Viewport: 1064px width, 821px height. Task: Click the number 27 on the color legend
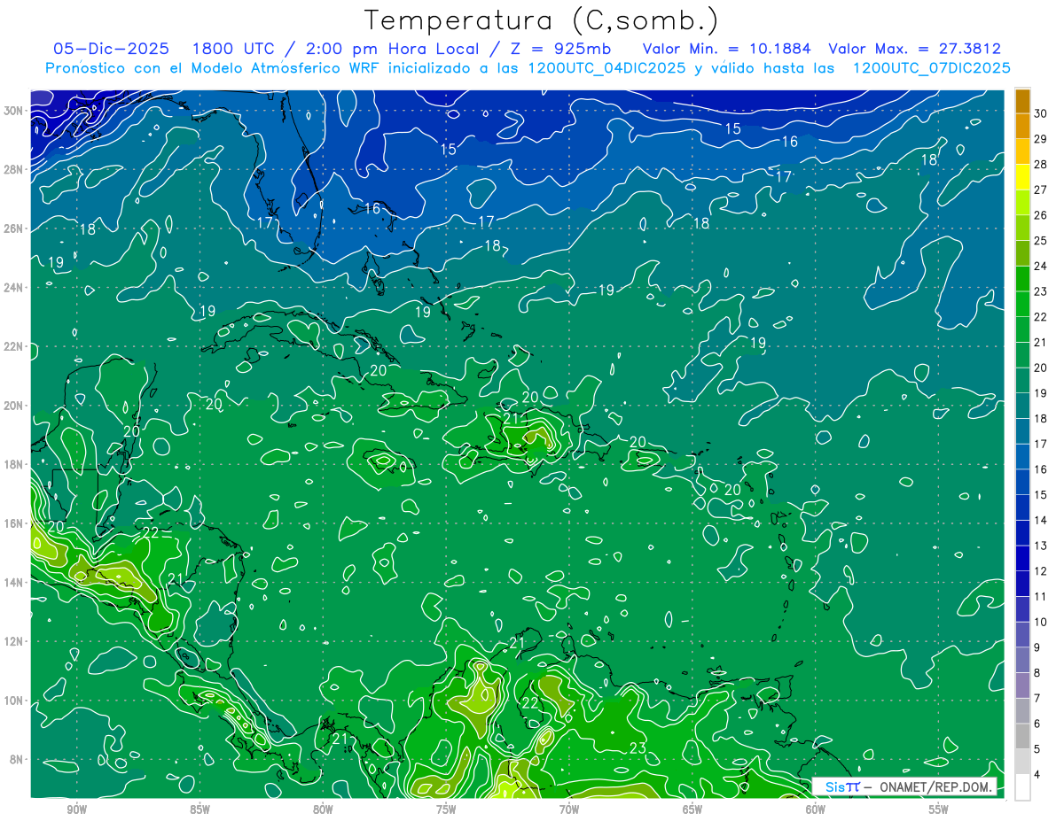point(1041,190)
